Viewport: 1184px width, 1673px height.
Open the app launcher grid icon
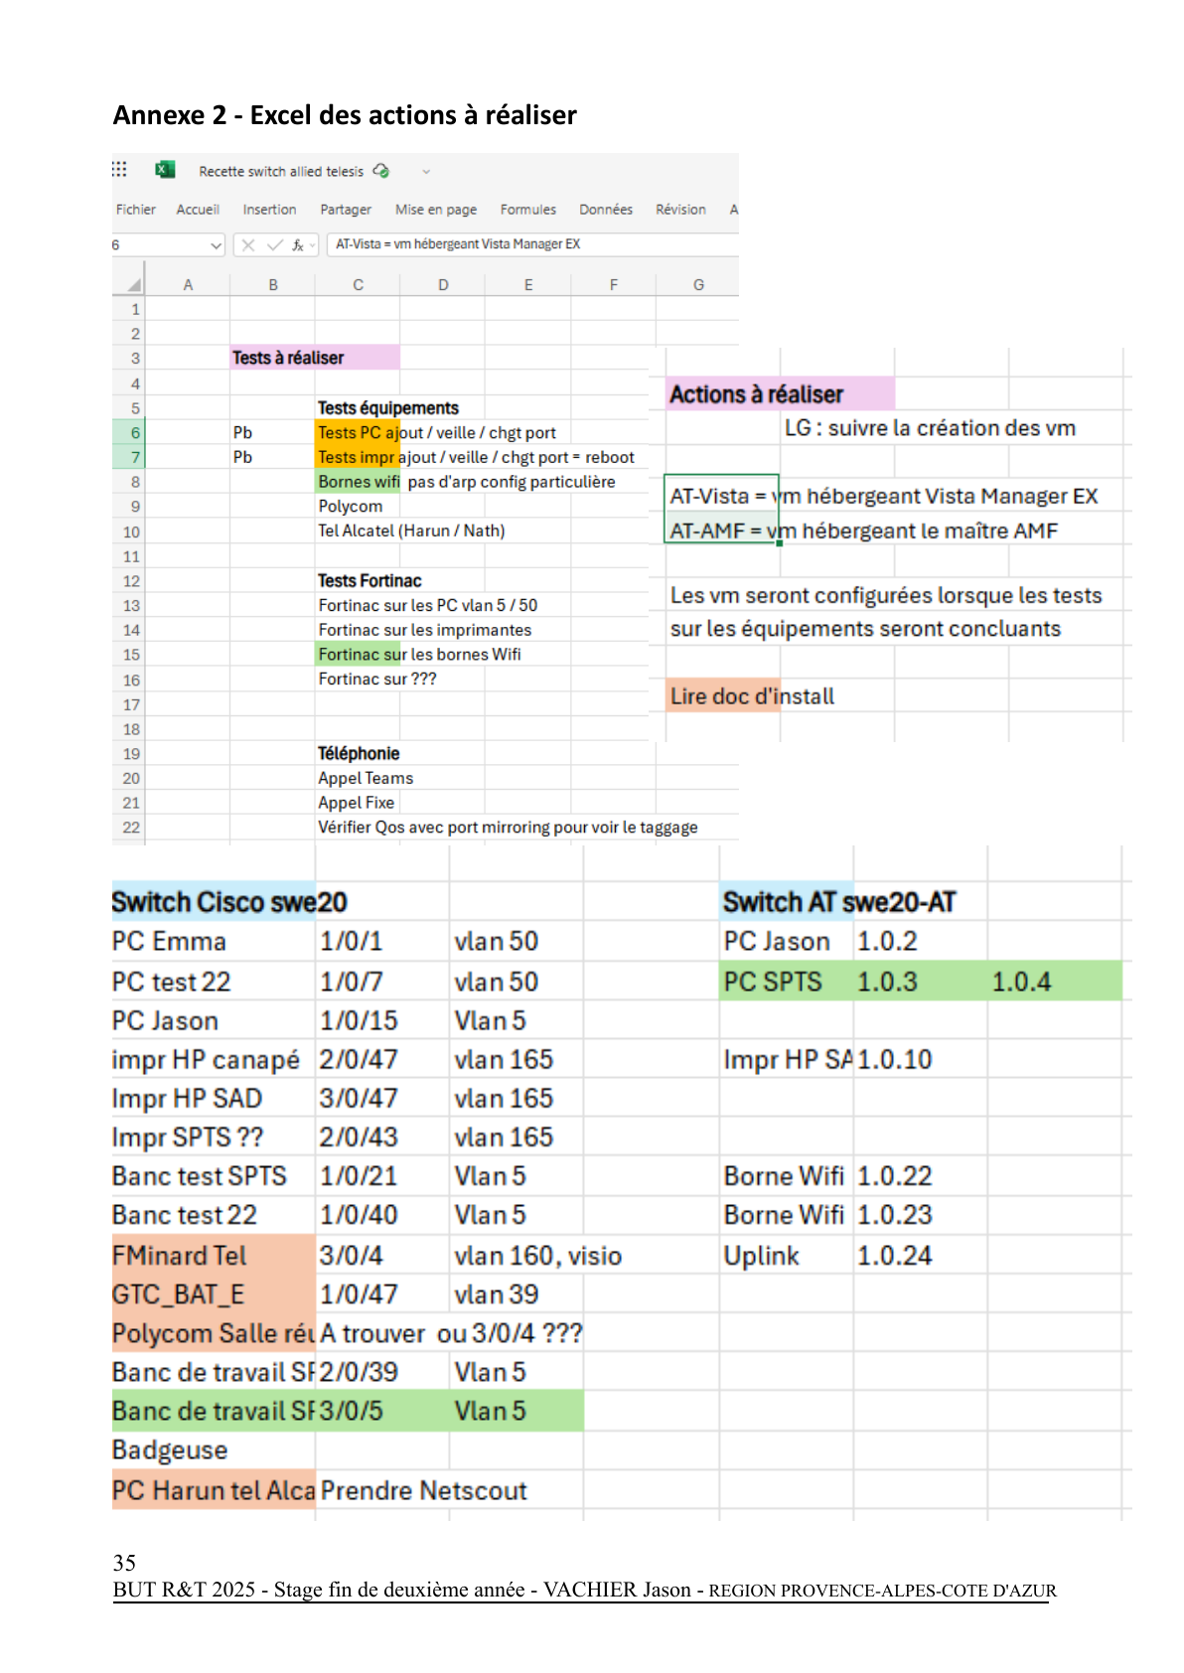click(x=119, y=169)
